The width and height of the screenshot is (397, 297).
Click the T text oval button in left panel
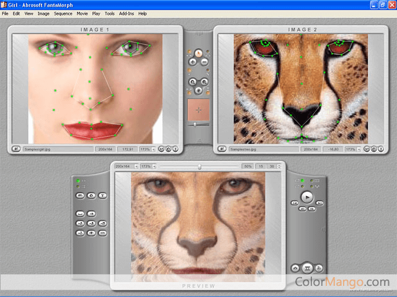[x=102, y=196]
